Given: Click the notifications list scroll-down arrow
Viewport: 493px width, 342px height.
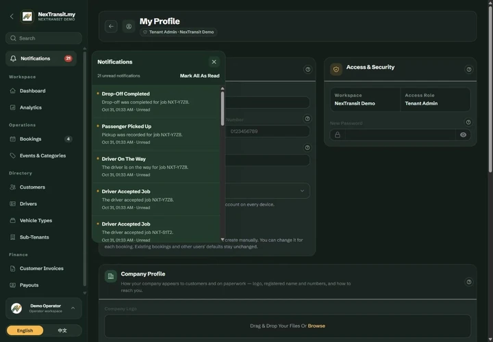Looking at the screenshot, I should pos(223,239).
